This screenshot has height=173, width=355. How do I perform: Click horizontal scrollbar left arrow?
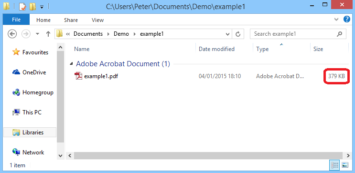[70, 156]
